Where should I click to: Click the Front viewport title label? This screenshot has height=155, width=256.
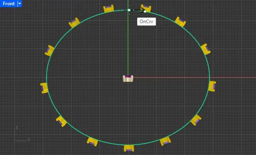[x=9, y=4]
